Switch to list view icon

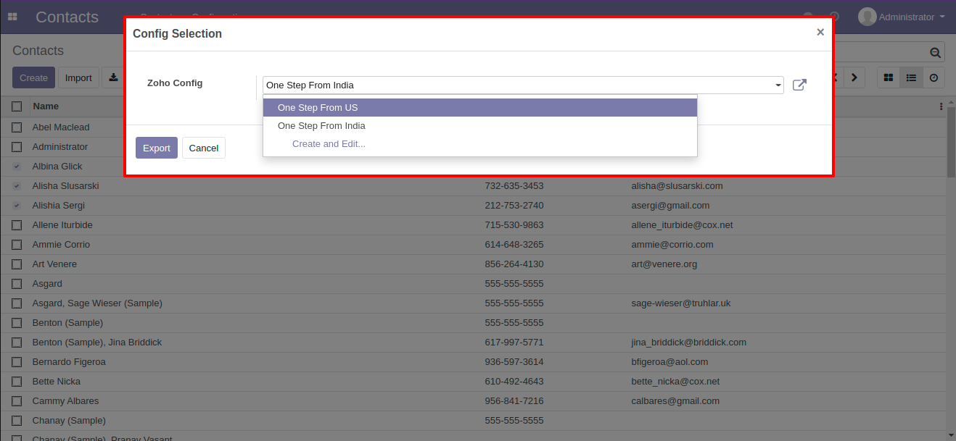[x=911, y=77]
